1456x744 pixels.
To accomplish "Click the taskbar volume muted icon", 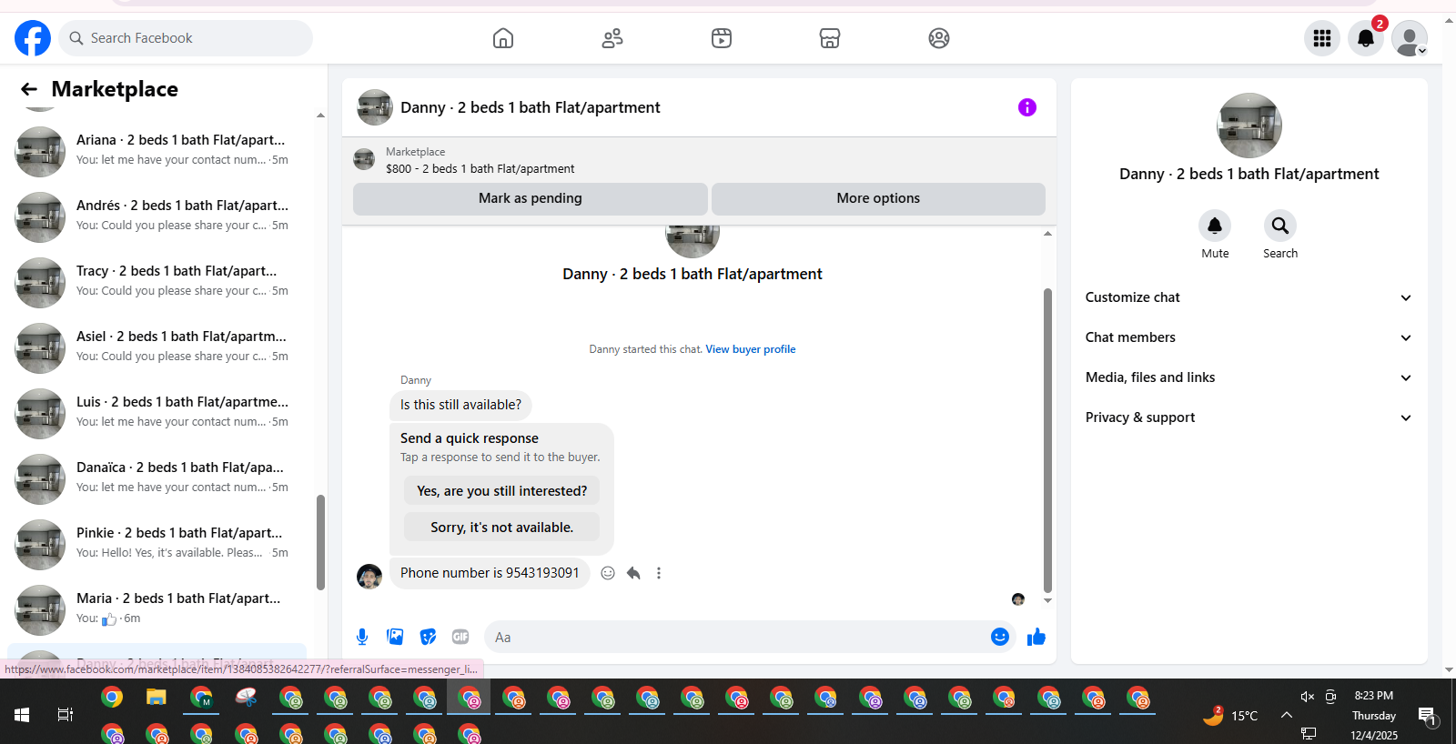I will tap(1308, 697).
